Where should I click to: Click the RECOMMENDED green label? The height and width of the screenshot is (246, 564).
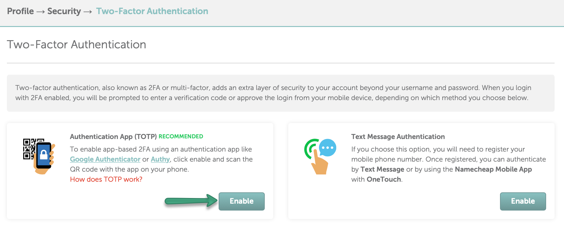(x=181, y=136)
